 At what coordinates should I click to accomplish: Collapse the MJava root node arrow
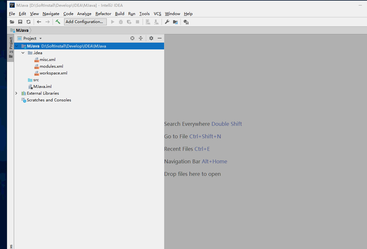(17, 46)
